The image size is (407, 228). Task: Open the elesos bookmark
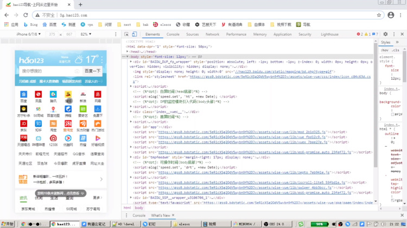coord(162,24)
